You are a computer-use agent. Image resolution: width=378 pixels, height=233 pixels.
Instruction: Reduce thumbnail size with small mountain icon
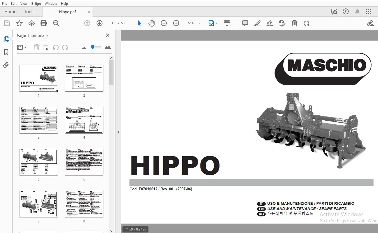click(x=84, y=48)
